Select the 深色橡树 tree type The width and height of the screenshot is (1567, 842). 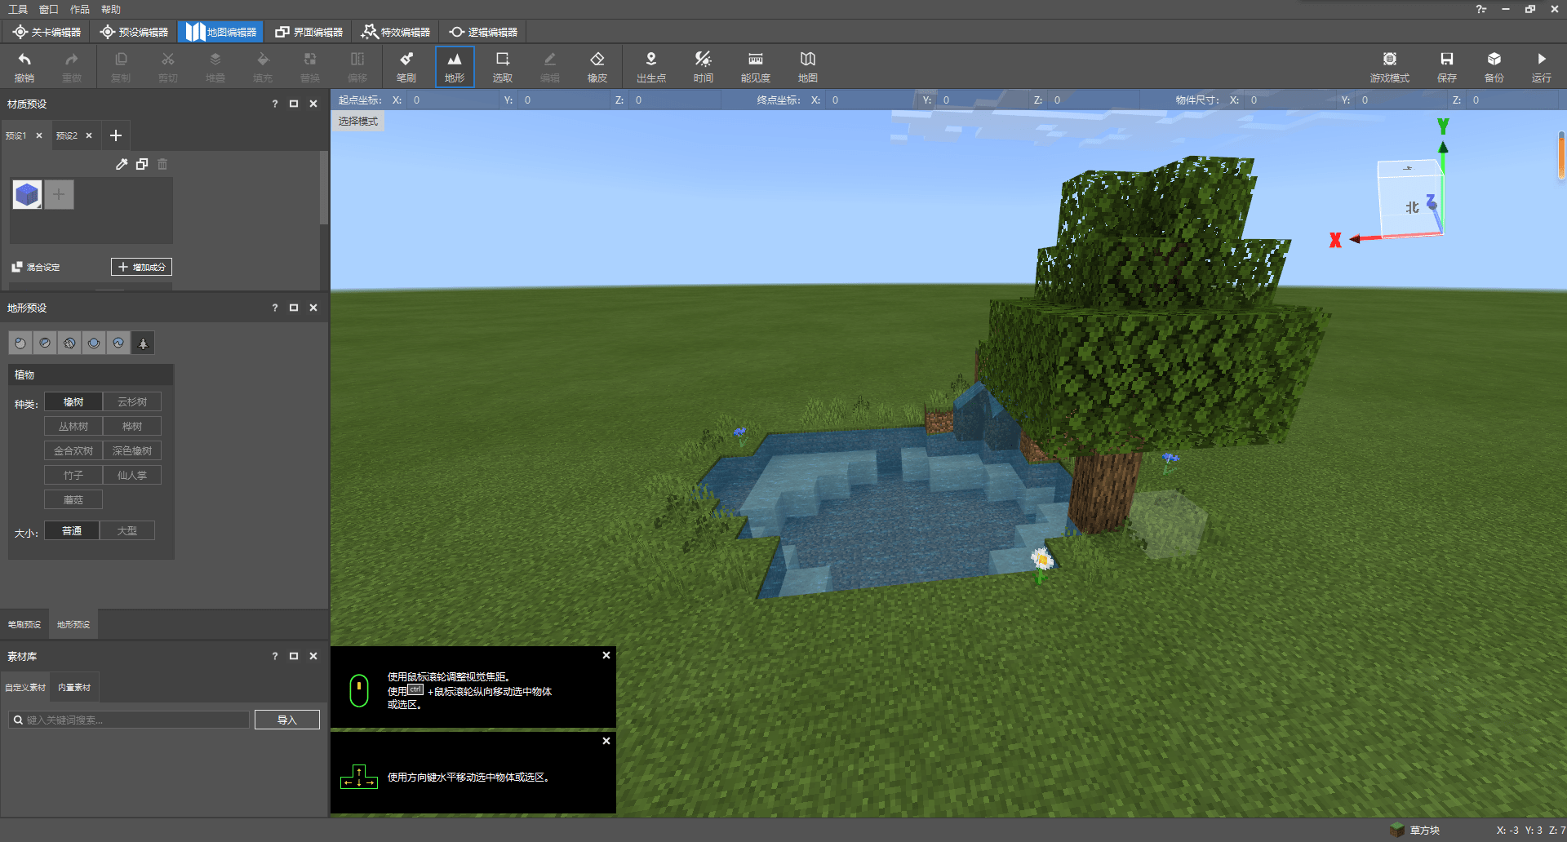click(132, 450)
